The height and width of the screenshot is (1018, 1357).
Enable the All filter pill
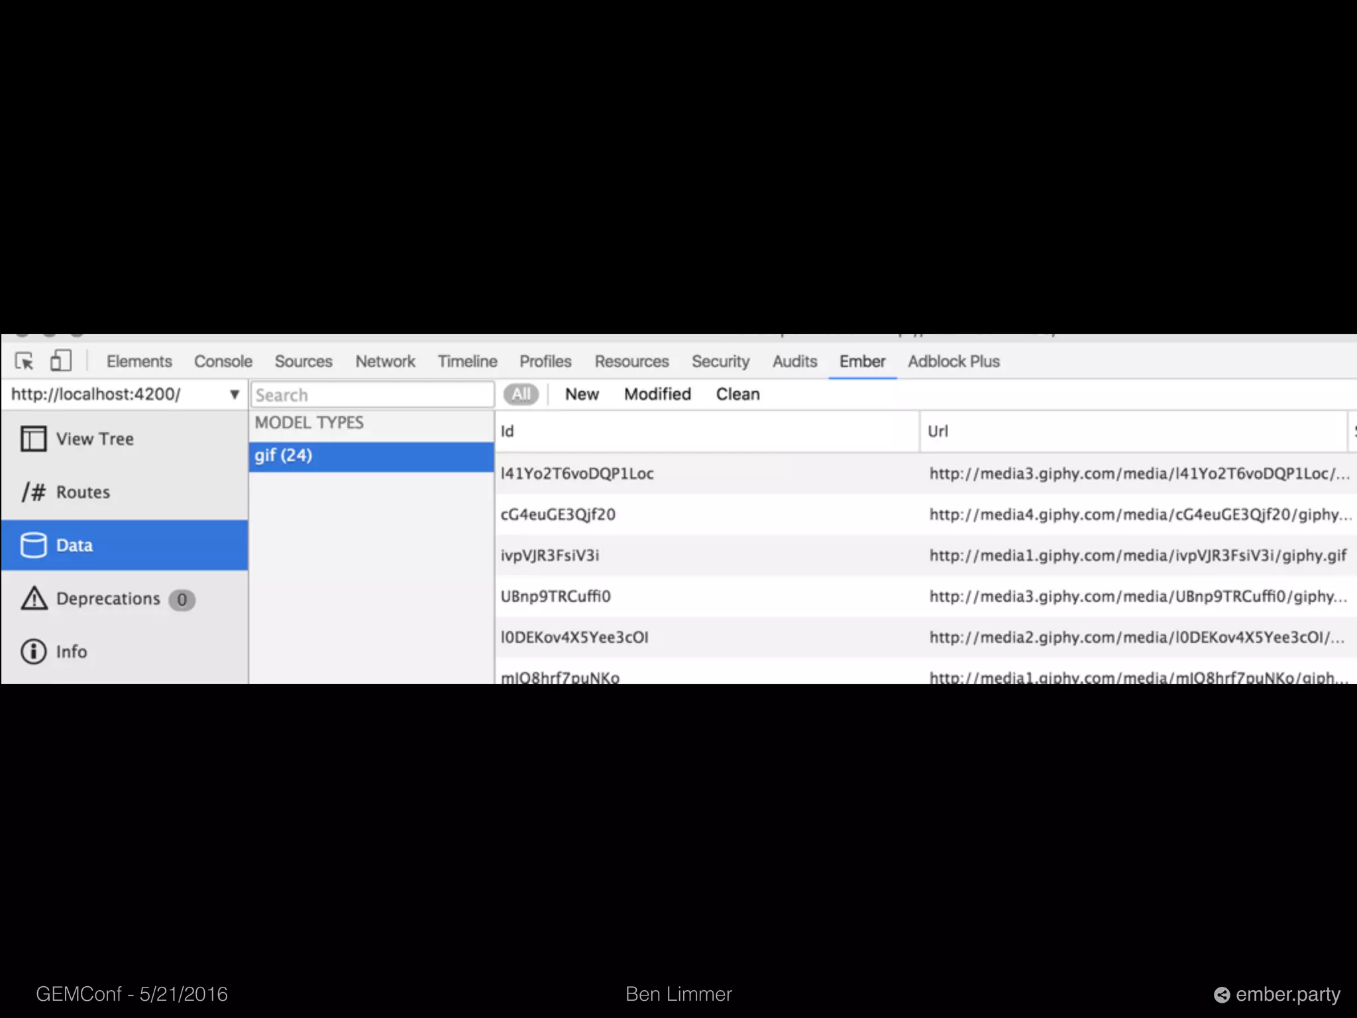[521, 394]
